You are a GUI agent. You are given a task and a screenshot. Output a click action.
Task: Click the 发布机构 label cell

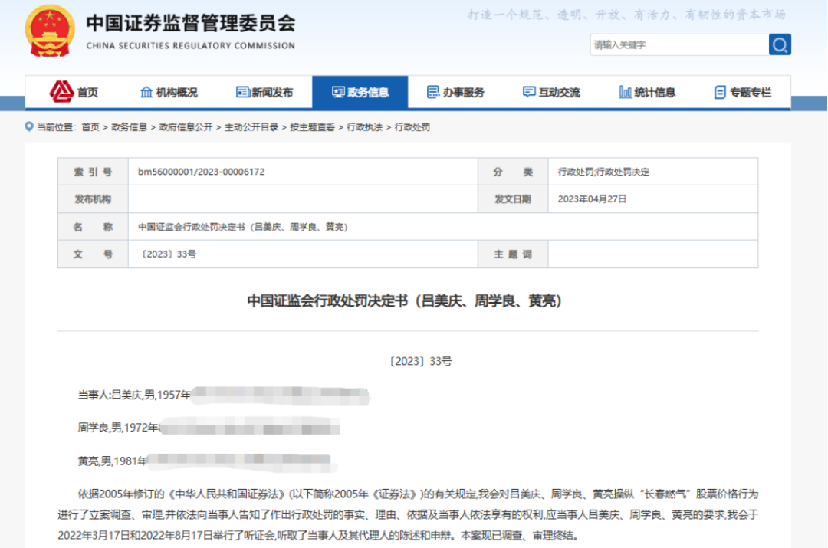point(93,199)
